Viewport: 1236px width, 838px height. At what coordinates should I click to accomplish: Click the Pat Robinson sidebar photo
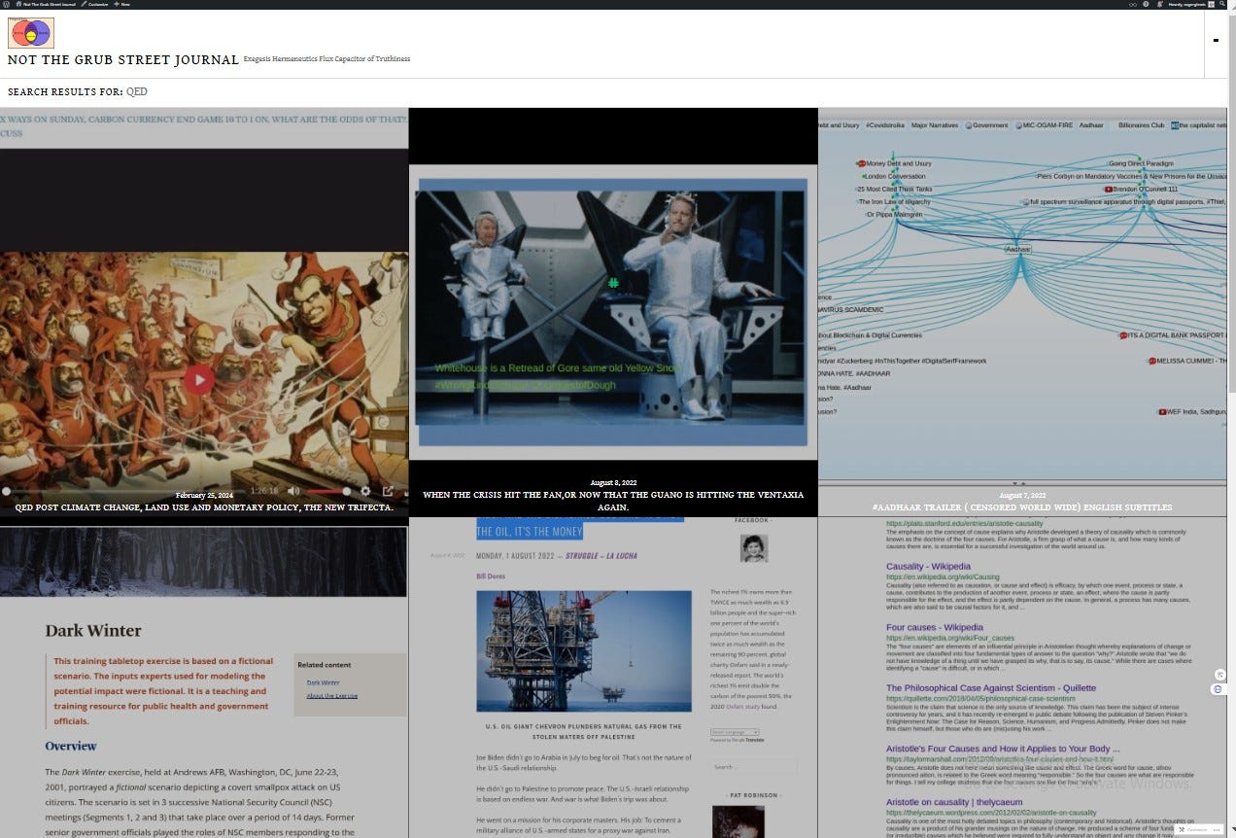tap(738, 822)
